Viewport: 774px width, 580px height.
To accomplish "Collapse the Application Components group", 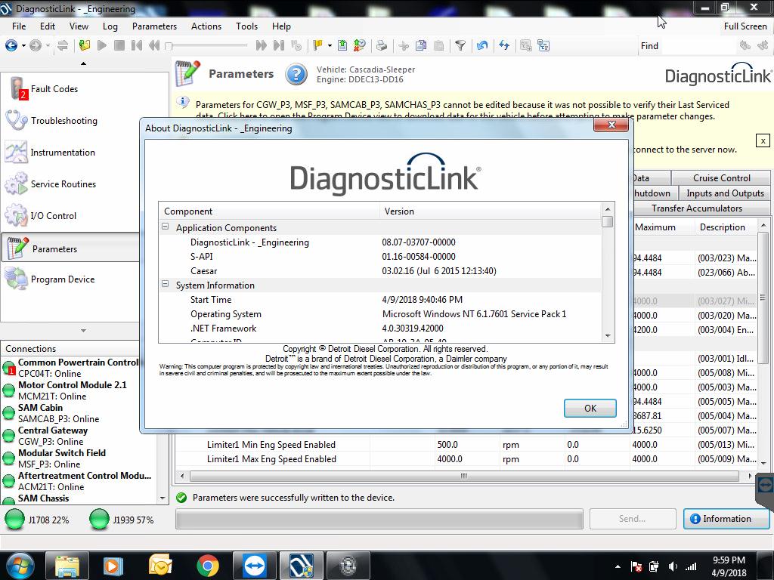I will [x=166, y=227].
